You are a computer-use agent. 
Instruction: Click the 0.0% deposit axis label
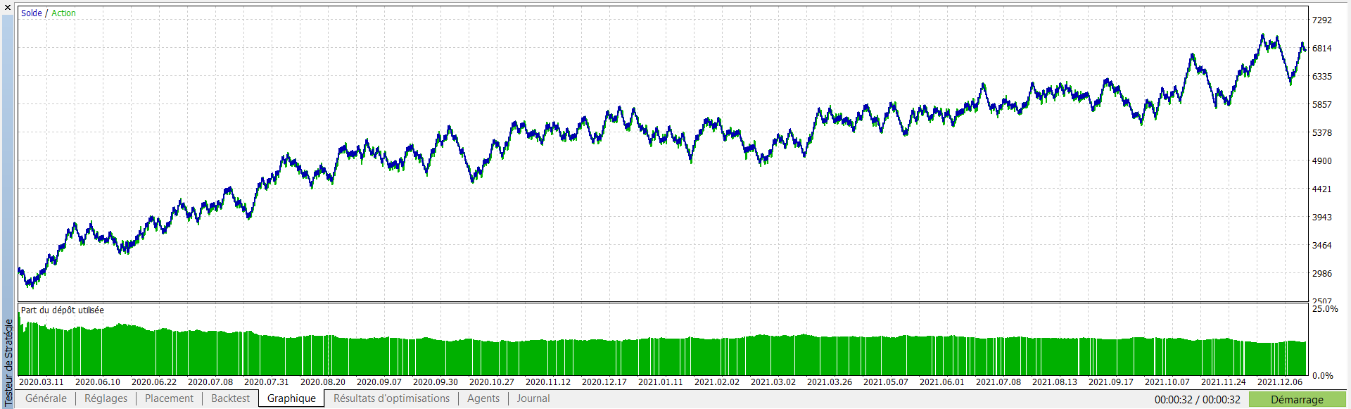point(1323,376)
